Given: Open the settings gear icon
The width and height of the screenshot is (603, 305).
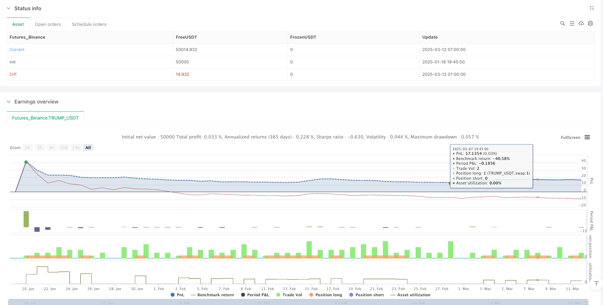Looking at the screenshot, I should click(590, 23).
